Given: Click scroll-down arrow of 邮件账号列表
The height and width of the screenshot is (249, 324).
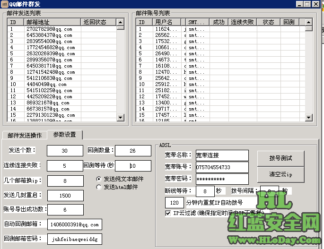Looking at the screenshot, I should pos(308,118).
